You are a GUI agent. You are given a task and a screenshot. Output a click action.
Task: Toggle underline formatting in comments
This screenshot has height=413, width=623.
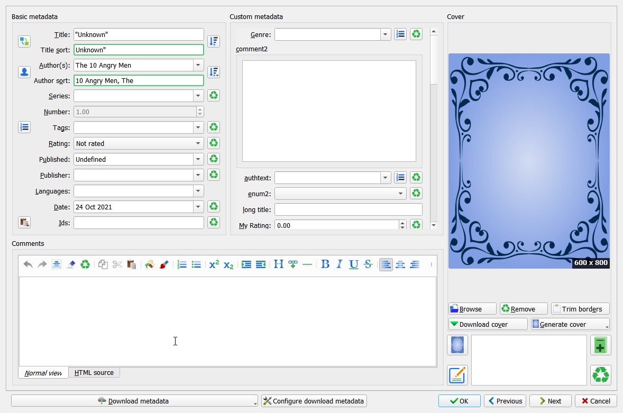(x=354, y=264)
